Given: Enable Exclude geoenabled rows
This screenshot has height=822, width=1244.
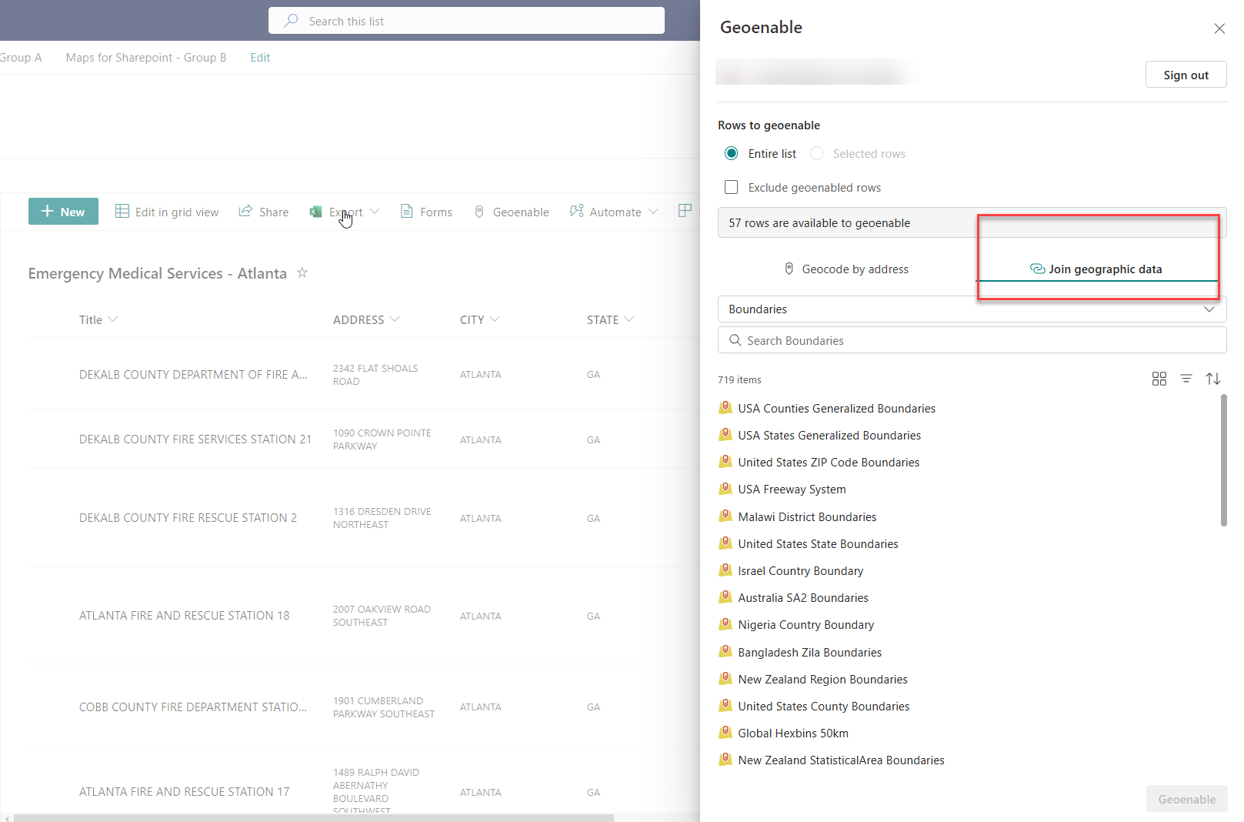Looking at the screenshot, I should 730,186.
